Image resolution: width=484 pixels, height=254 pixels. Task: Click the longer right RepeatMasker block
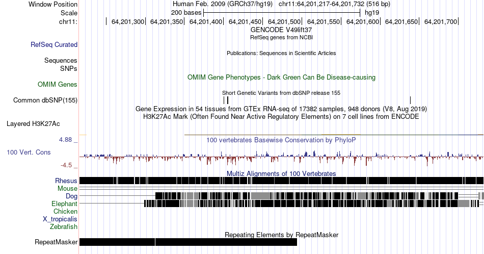(226, 242)
